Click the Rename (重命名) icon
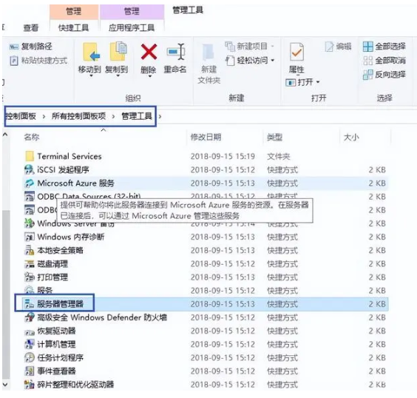417x398 pixels. coord(175,52)
